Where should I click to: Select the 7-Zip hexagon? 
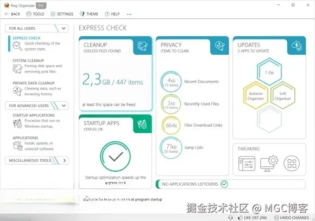coord(269,72)
